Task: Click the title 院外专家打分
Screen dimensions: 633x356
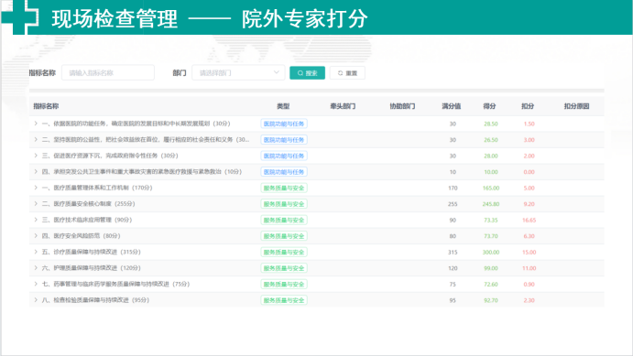Action: [305, 18]
